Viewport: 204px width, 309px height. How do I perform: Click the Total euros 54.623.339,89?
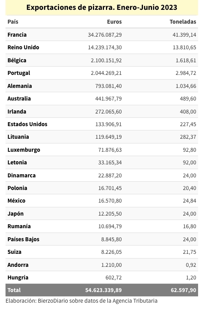pos(103,290)
